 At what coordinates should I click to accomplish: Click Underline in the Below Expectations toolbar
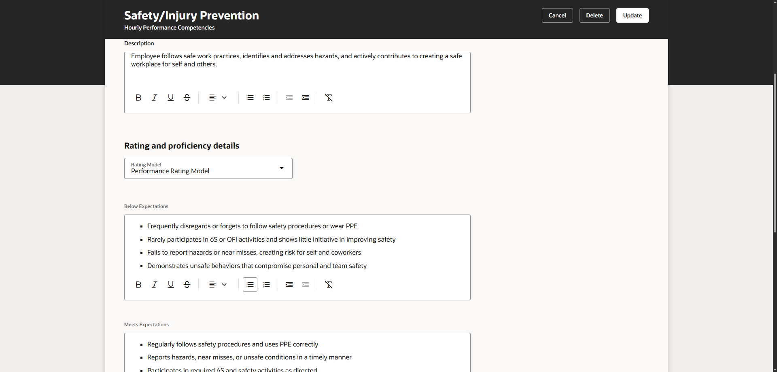pyautogui.click(x=171, y=285)
